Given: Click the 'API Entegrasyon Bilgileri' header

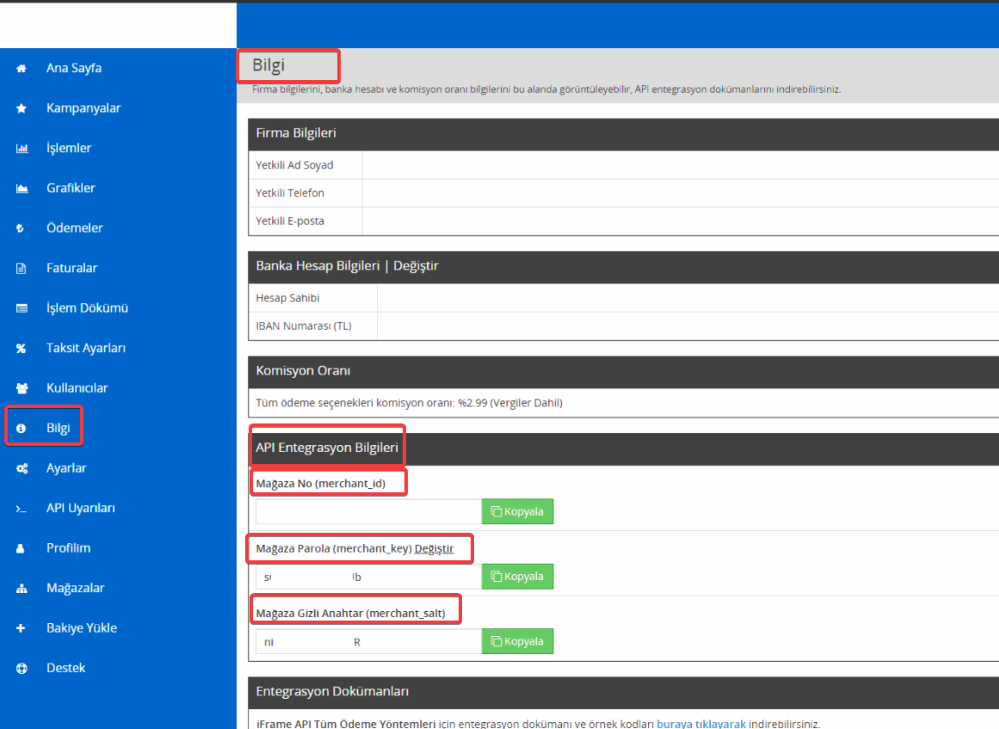Looking at the screenshot, I should click(x=327, y=448).
